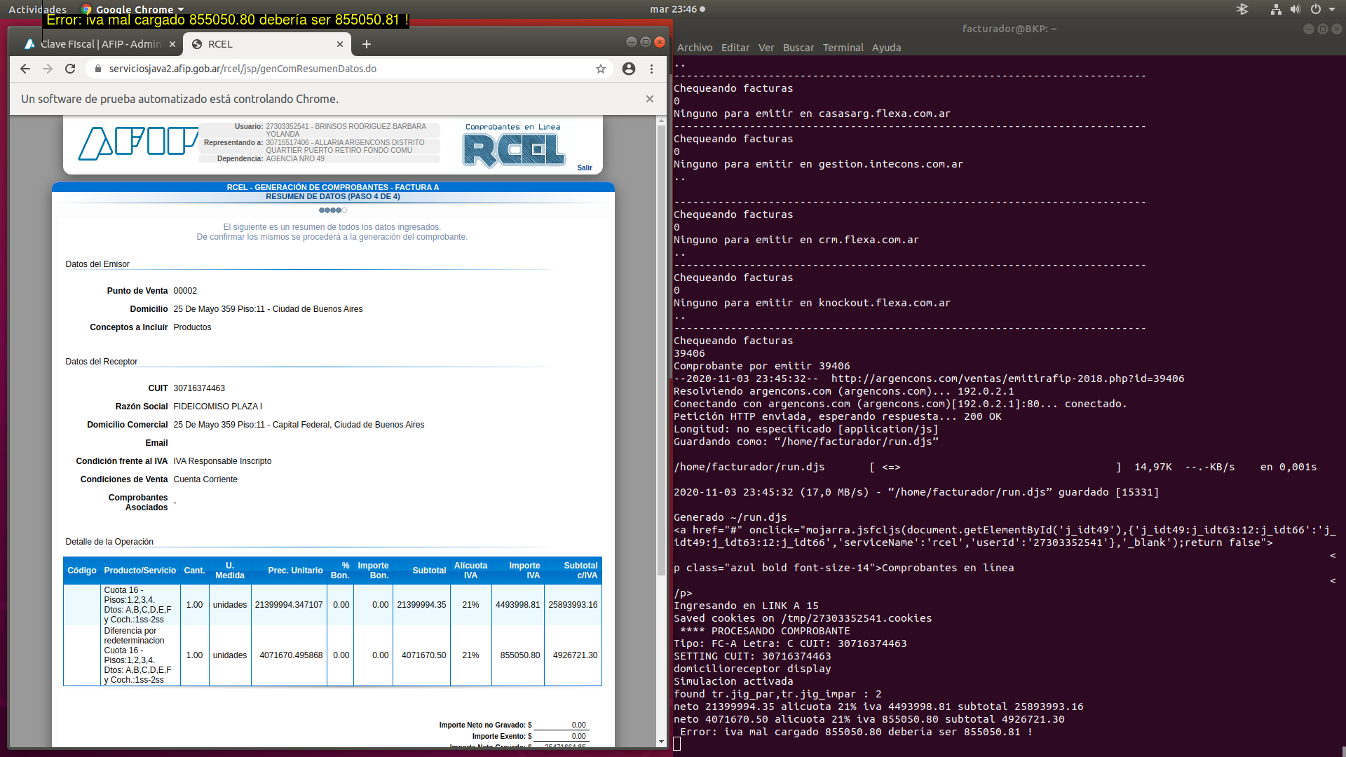Go forward in Chrome
1346x757 pixels.
tap(48, 69)
